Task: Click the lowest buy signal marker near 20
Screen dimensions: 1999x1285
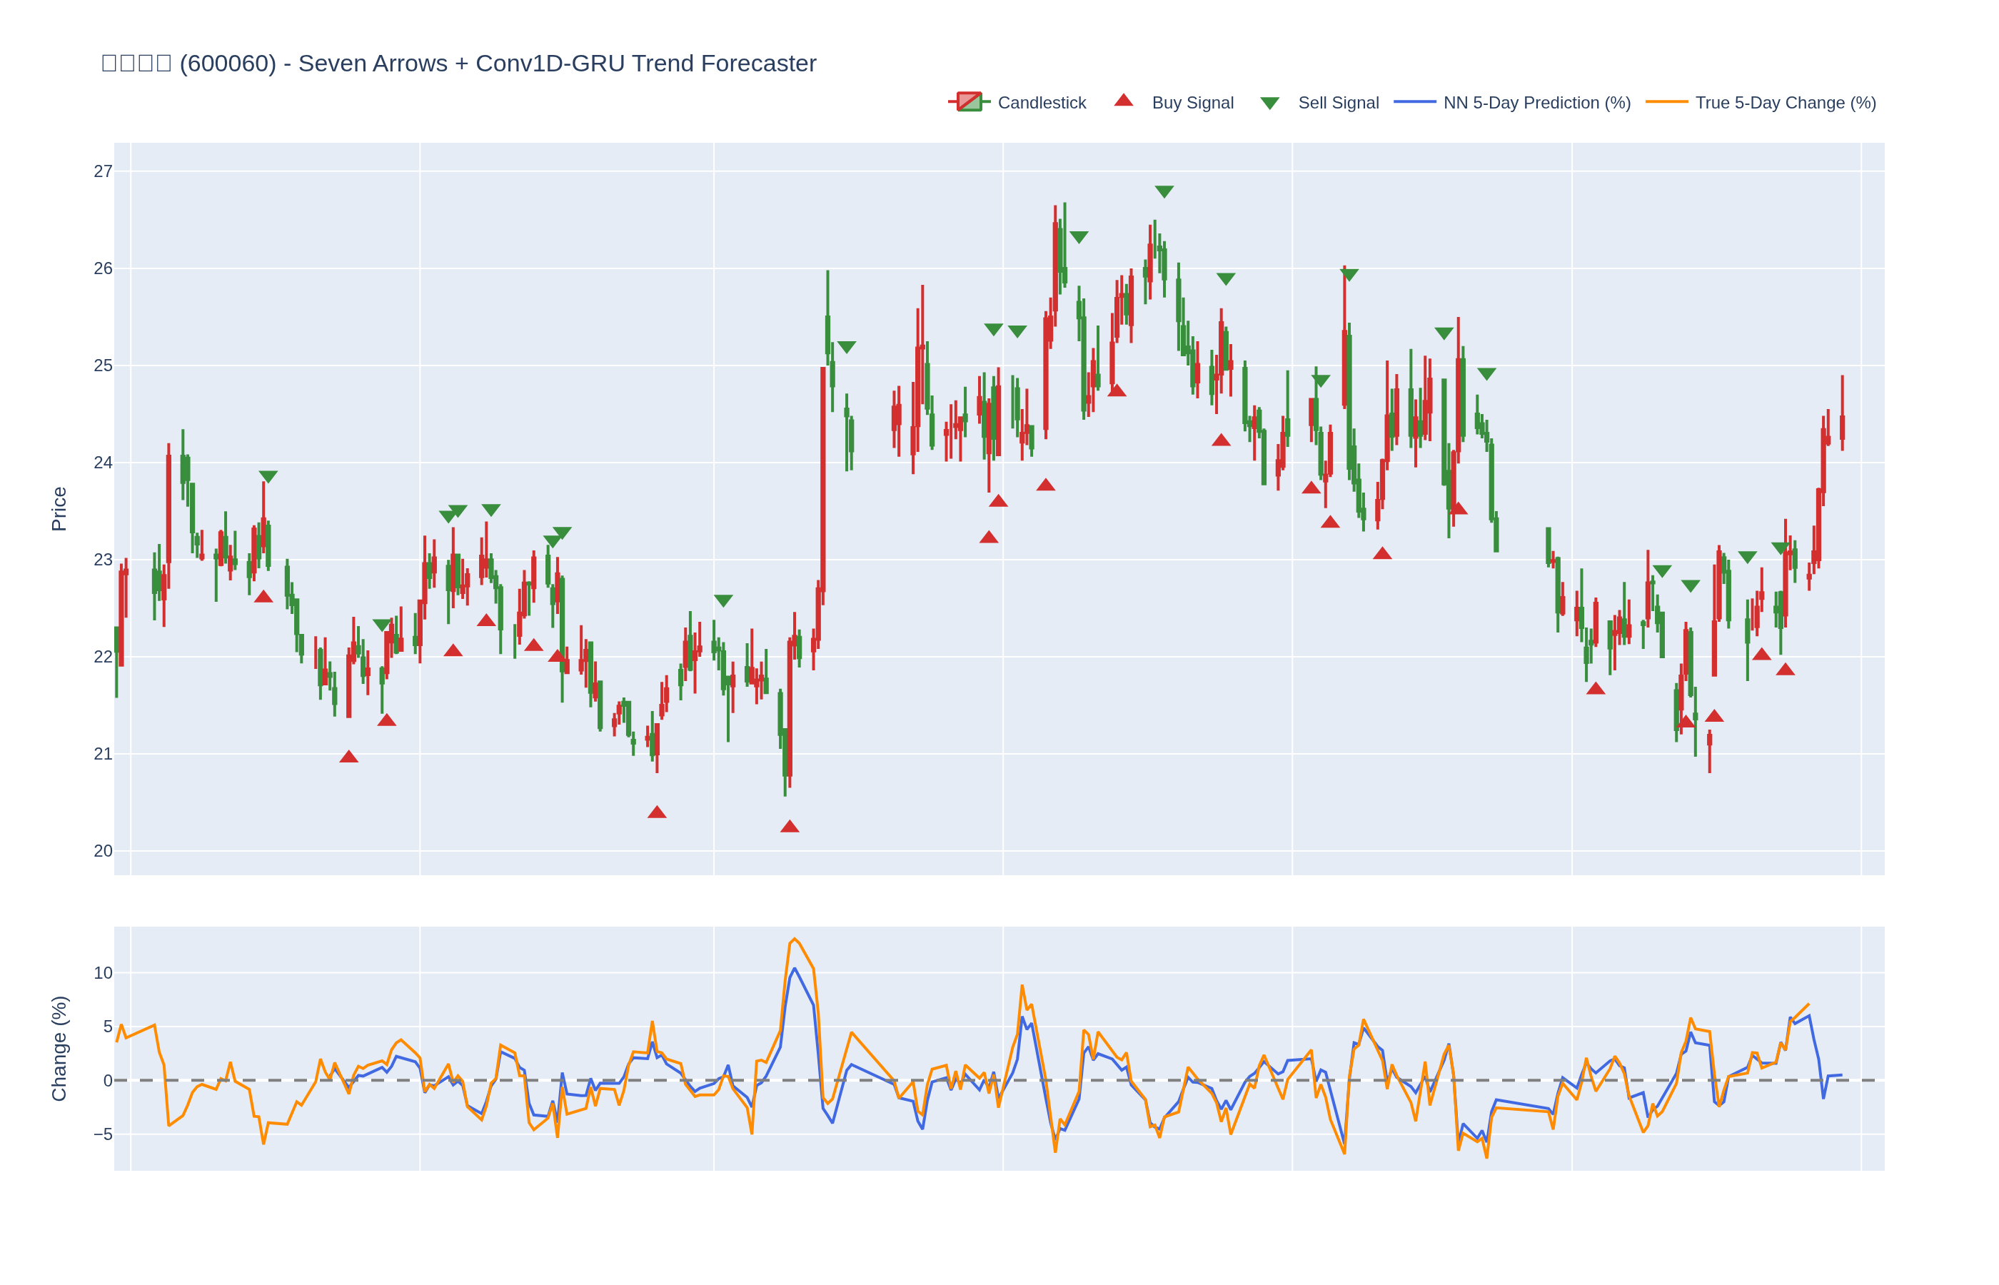Action: click(790, 827)
